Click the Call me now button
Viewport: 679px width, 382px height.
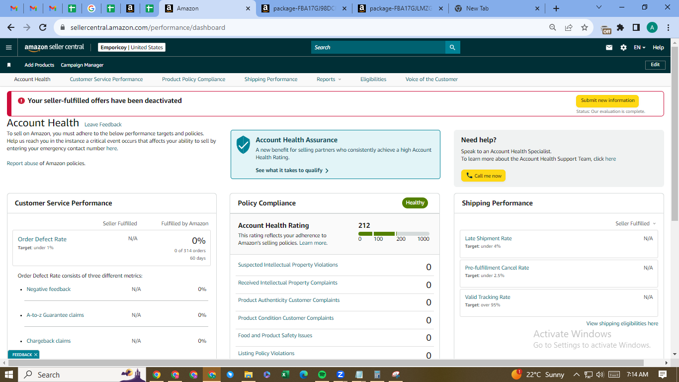tap(483, 176)
